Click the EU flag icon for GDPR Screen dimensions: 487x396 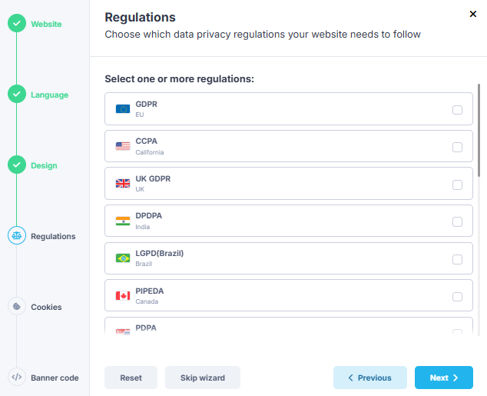point(123,109)
